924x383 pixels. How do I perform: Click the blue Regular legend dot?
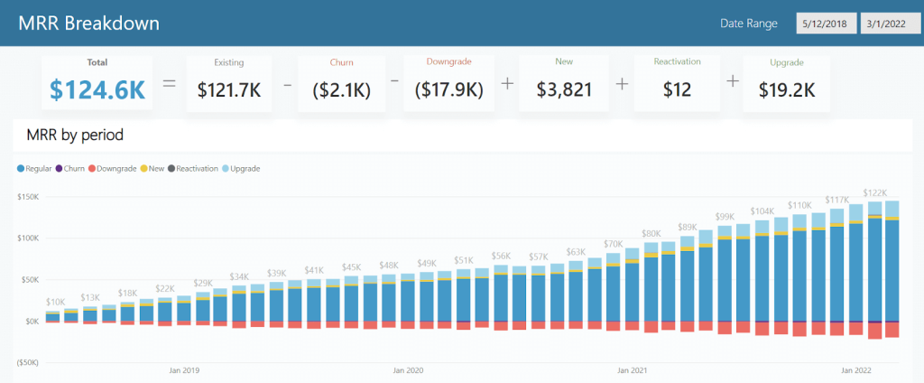click(21, 169)
